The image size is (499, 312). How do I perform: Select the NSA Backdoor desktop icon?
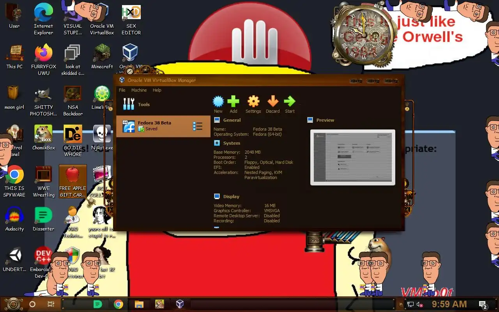coord(73,101)
